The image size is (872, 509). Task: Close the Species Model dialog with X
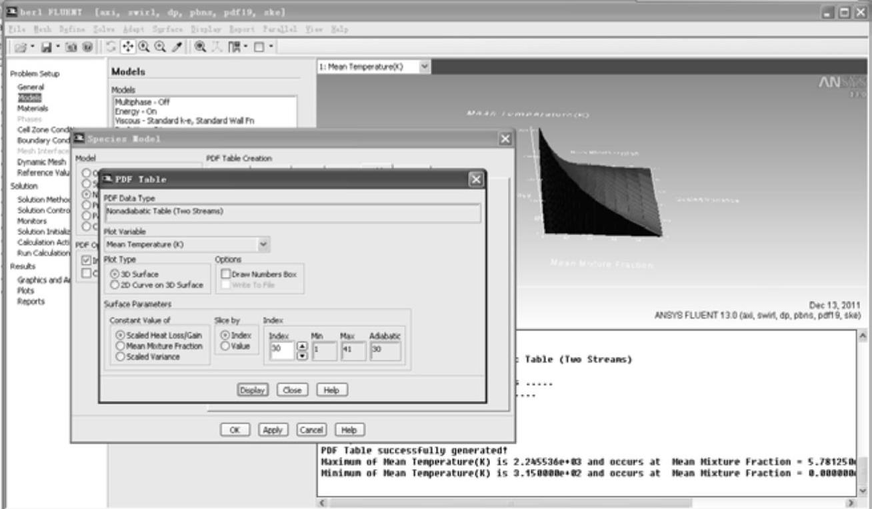tap(506, 139)
